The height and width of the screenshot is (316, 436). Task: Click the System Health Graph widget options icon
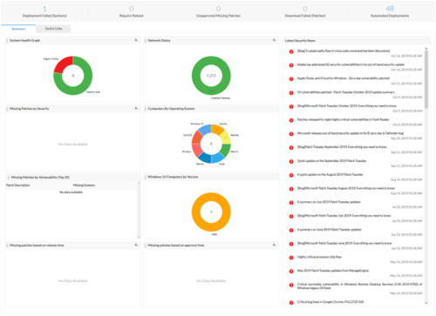tap(136, 40)
